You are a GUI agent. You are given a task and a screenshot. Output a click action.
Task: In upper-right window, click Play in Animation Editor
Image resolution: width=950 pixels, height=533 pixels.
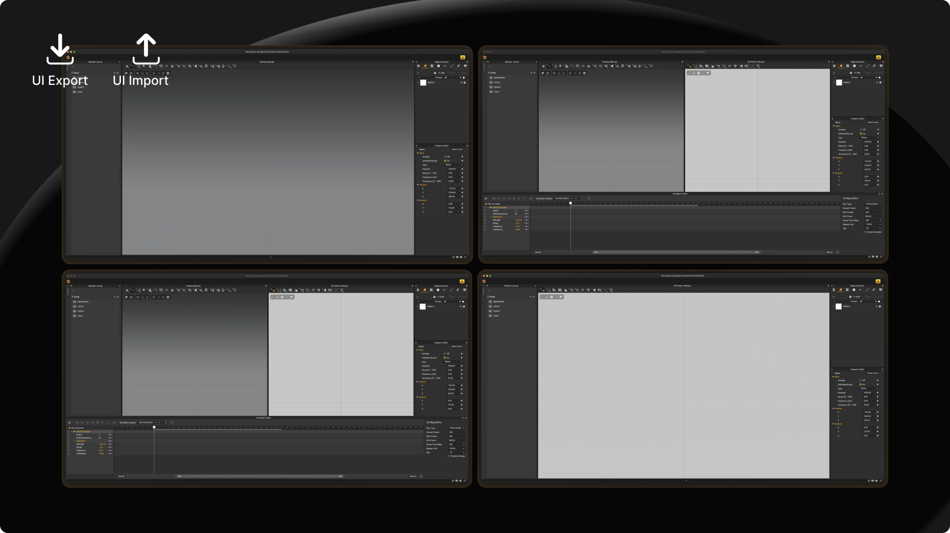point(504,198)
